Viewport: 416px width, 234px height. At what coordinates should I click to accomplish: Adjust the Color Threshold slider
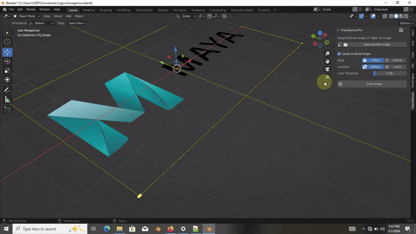pyautogui.click(x=389, y=73)
